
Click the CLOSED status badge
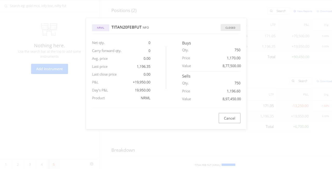point(230,28)
